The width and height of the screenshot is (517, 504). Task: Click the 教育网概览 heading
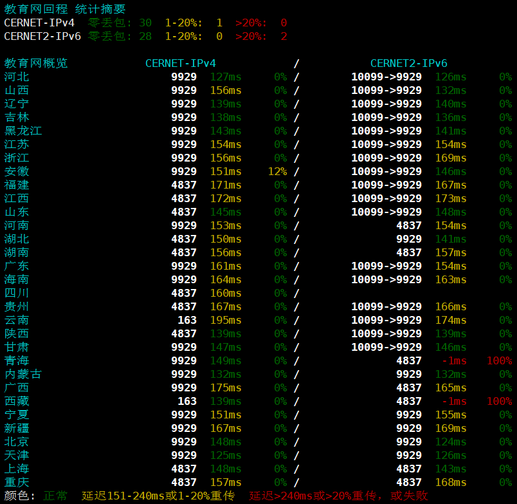pyautogui.click(x=36, y=63)
